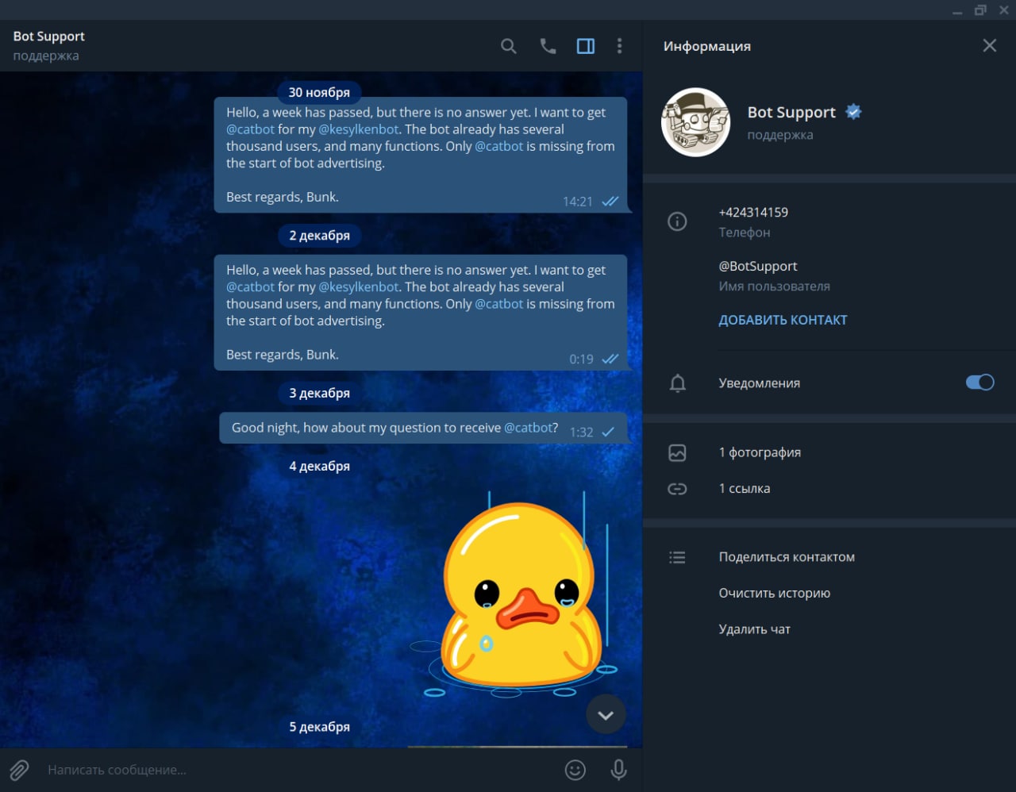Open Bot Support profile avatar photo

click(696, 121)
